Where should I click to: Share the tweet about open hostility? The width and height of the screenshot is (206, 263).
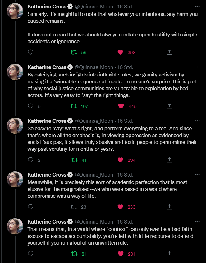pyautogui.click(x=169, y=53)
